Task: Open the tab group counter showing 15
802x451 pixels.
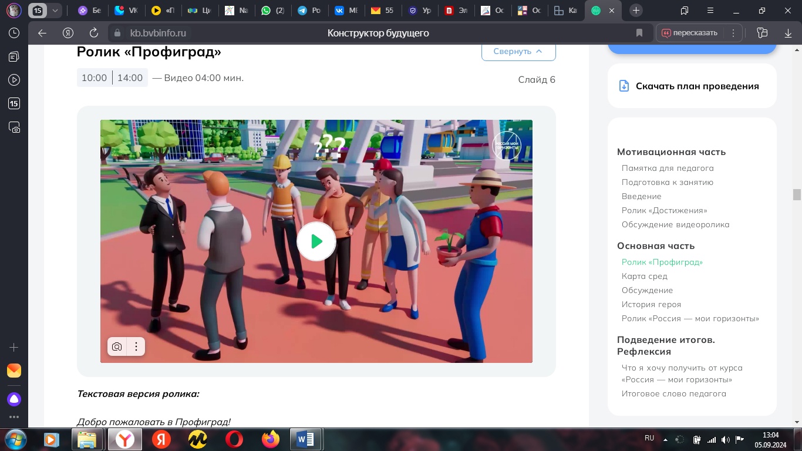Action: tap(38, 11)
